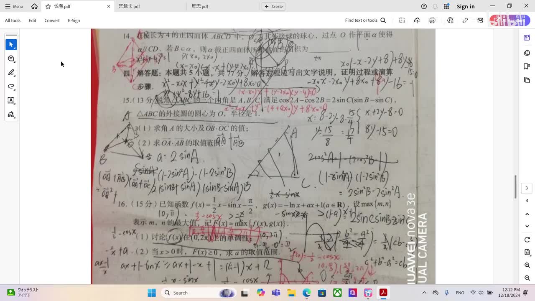Open the page thumbnails side panel icon
The height and width of the screenshot is (301, 535).
(527, 80)
